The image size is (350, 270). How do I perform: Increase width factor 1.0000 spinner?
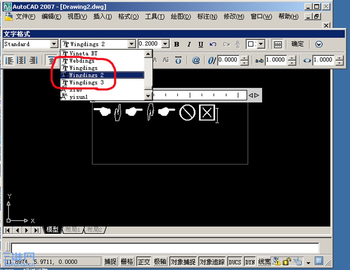coord(339,58)
